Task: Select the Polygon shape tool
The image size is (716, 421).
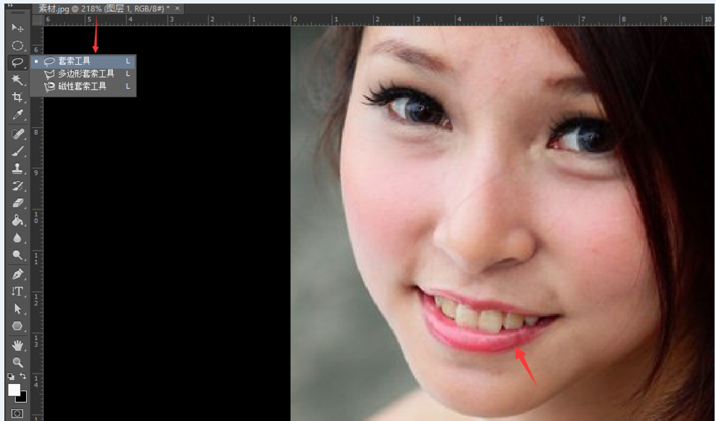Action: coord(17,326)
